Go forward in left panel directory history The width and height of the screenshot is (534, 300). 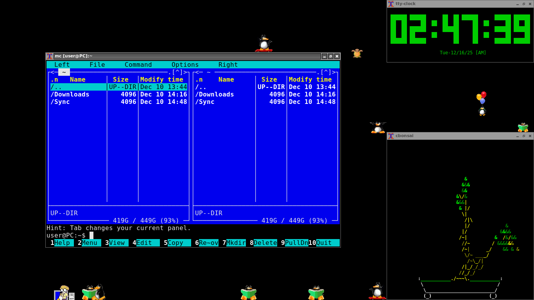(x=185, y=72)
